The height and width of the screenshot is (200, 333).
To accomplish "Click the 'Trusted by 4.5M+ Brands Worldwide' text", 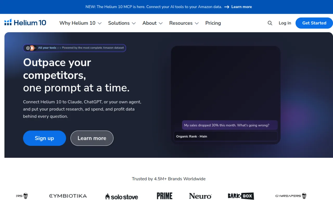I will [169, 179].
